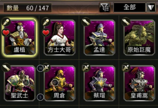The height and width of the screenshot is (108, 158).
Task: Click the sword class icon on 孟達
Action: [x=86, y=22]
